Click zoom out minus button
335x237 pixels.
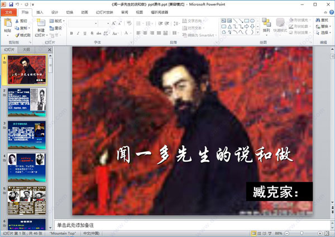coord(287,233)
